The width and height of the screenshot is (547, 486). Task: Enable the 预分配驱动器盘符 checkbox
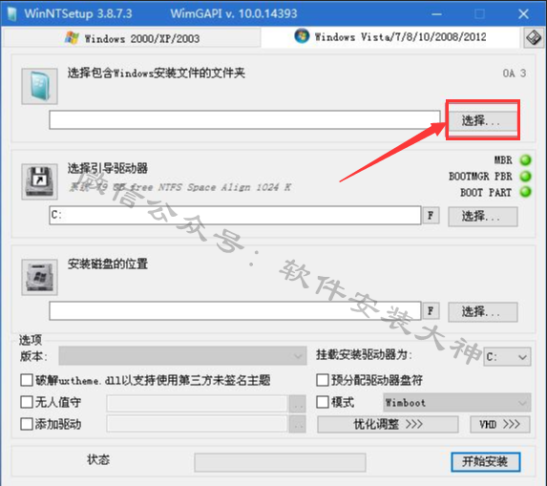(323, 380)
